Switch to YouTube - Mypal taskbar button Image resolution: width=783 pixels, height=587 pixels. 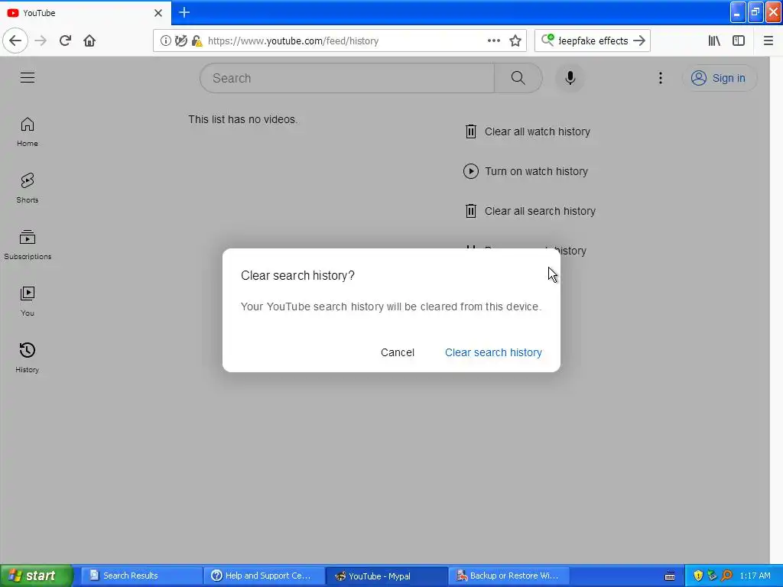[386, 576]
